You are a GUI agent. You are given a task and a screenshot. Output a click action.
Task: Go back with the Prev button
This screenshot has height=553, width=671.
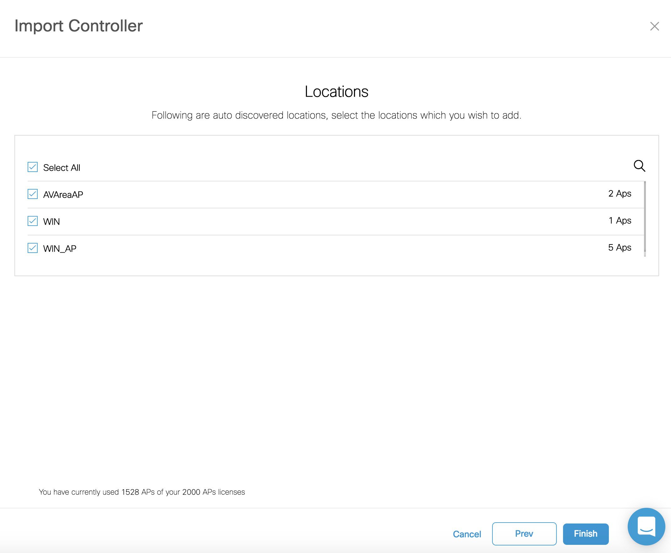[524, 534]
